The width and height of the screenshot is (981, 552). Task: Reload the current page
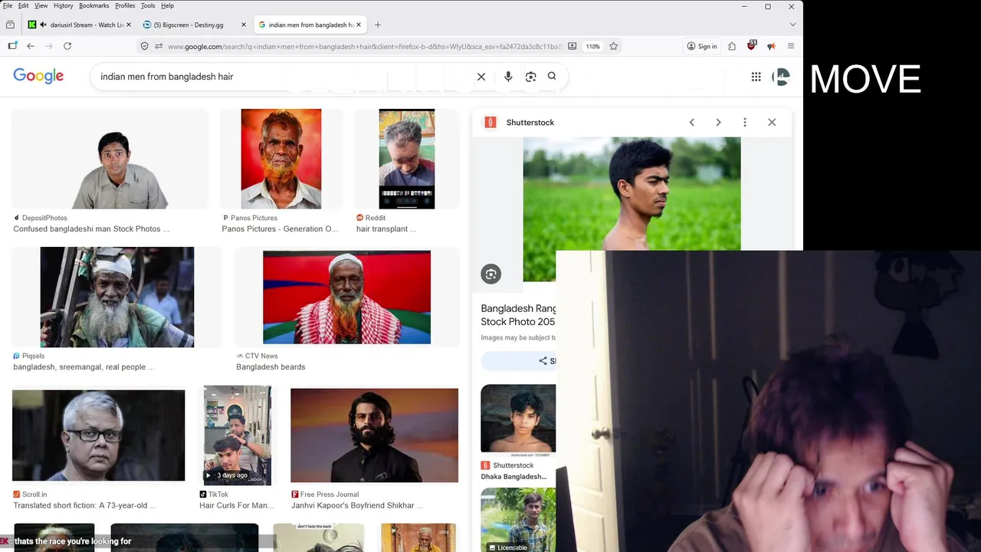67,46
